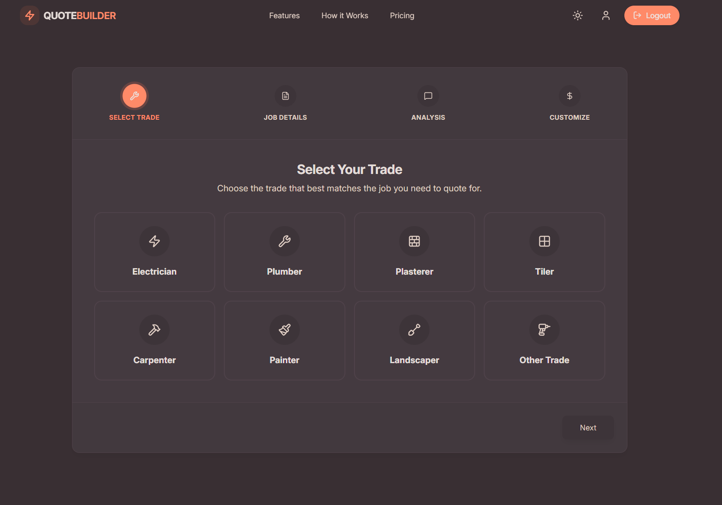Viewport: 722px width, 505px height.
Task: Select the Painter brush icon
Action: pyautogui.click(x=284, y=330)
